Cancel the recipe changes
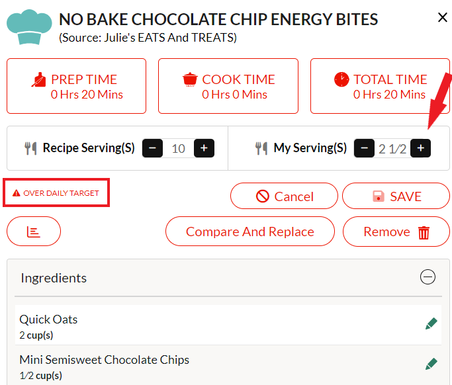Screen dimensions: 452x385 284,196
